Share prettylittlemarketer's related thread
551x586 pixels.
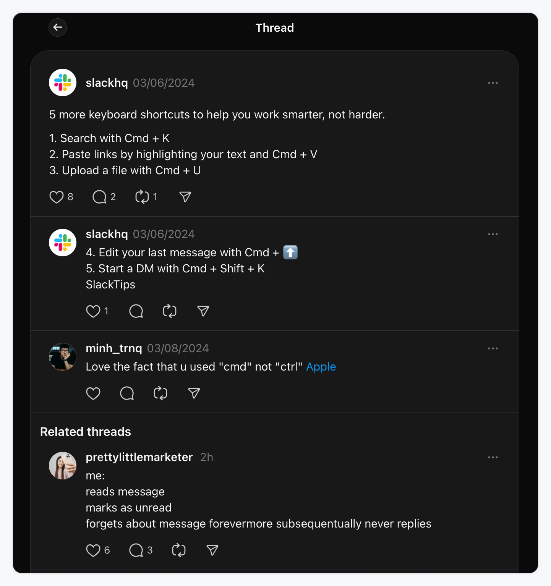tap(211, 550)
